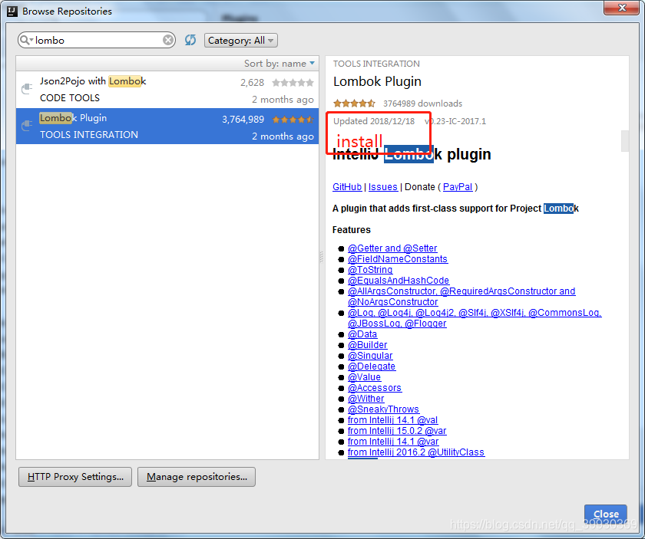Open the from Intellij 15.0.2 @var link

tap(397, 431)
